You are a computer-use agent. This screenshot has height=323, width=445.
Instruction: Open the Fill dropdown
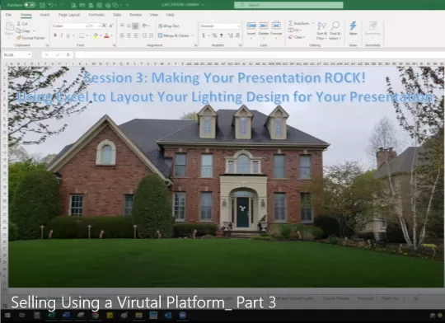tap(295, 30)
